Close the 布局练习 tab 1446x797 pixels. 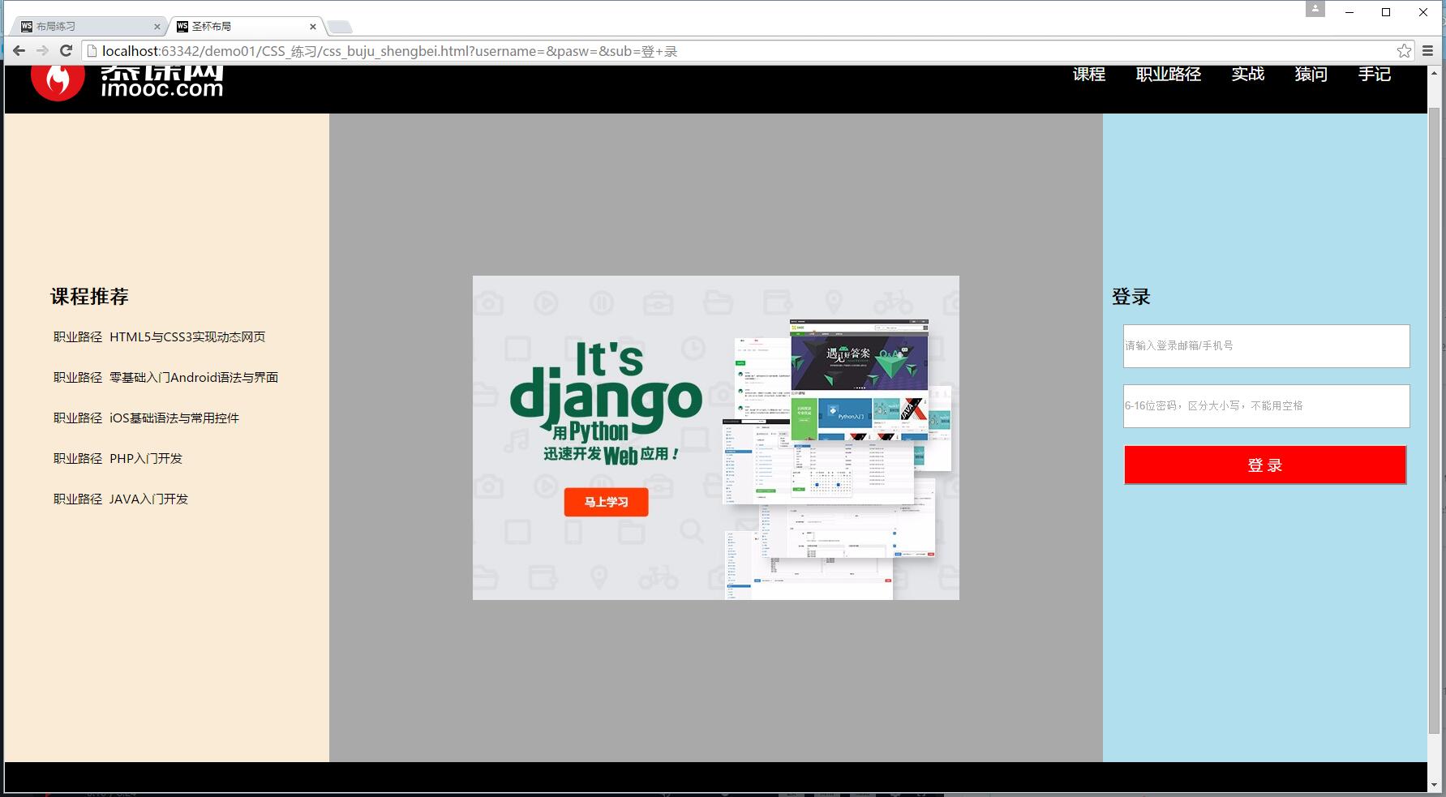pyautogui.click(x=157, y=27)
